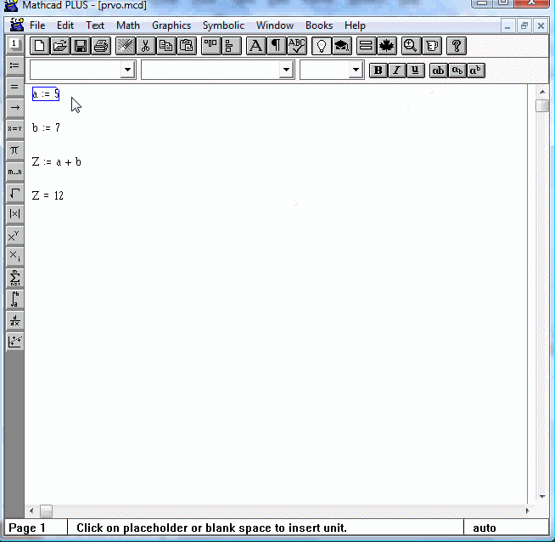The image size is (555, 542).
Task: Toggle Underline text formatting
Action: coord(416,71)
